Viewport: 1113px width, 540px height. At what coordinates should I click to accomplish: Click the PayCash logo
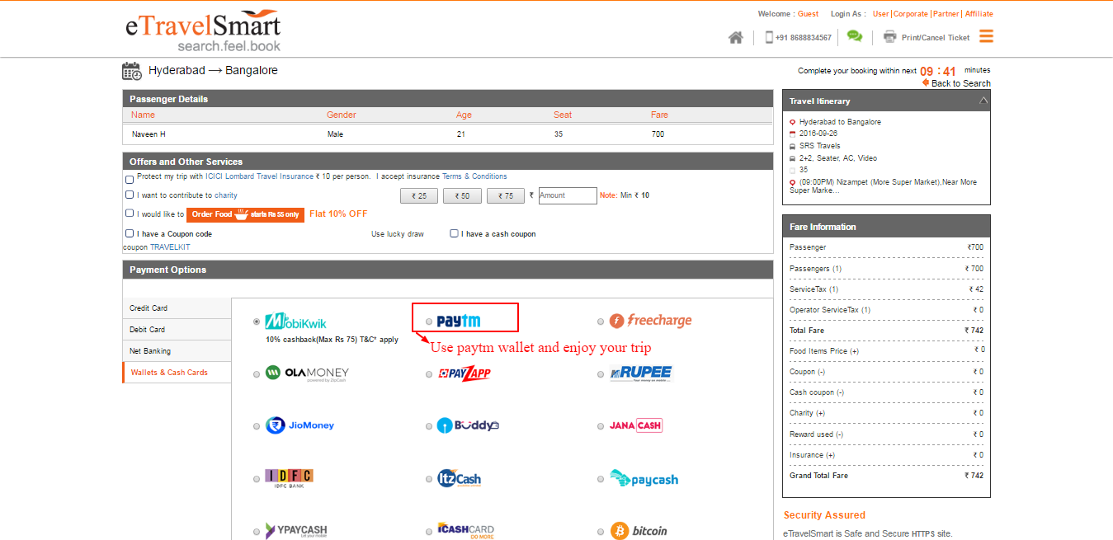[644, 479]
